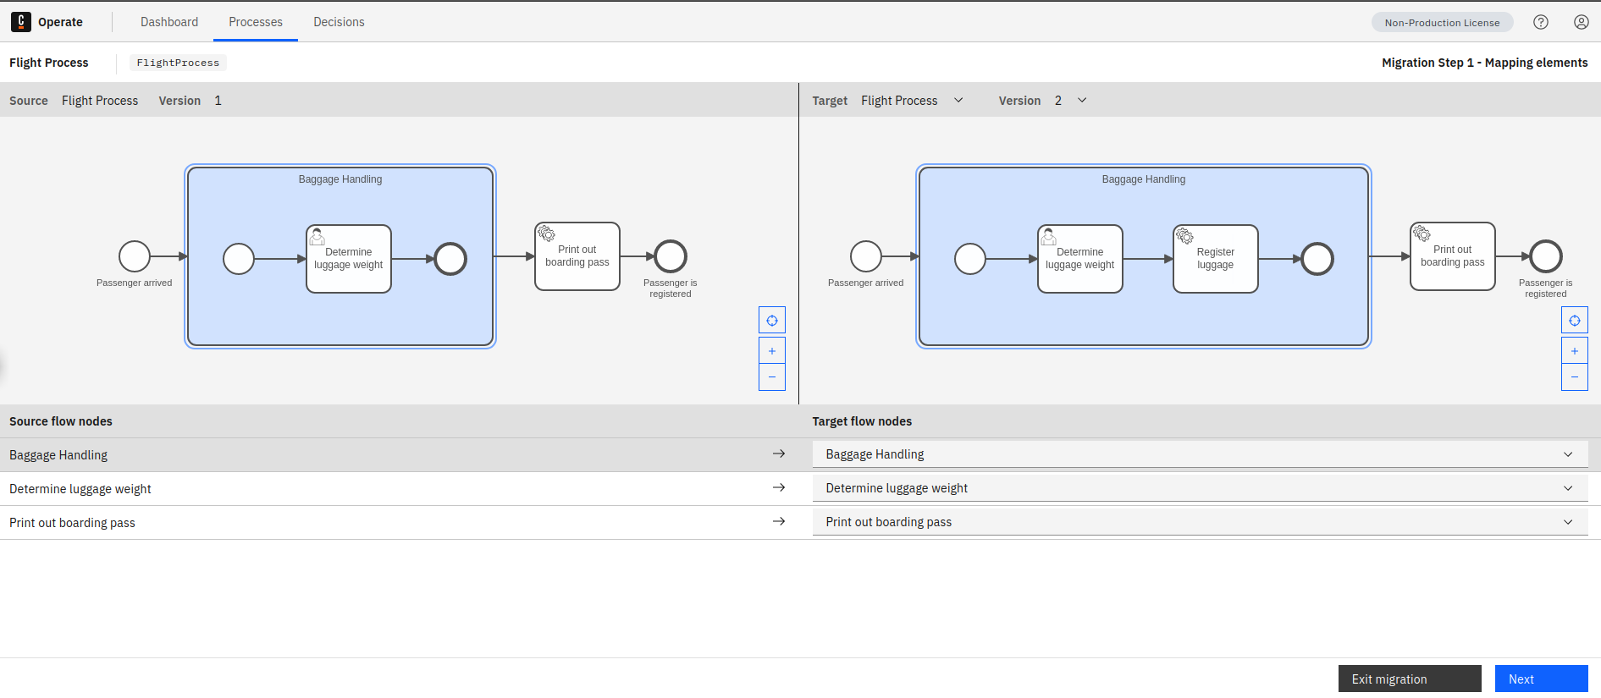Click Passenger is registered end event in target
This screenshot has height=698, width=1601.
click(x=1546, y=256)
